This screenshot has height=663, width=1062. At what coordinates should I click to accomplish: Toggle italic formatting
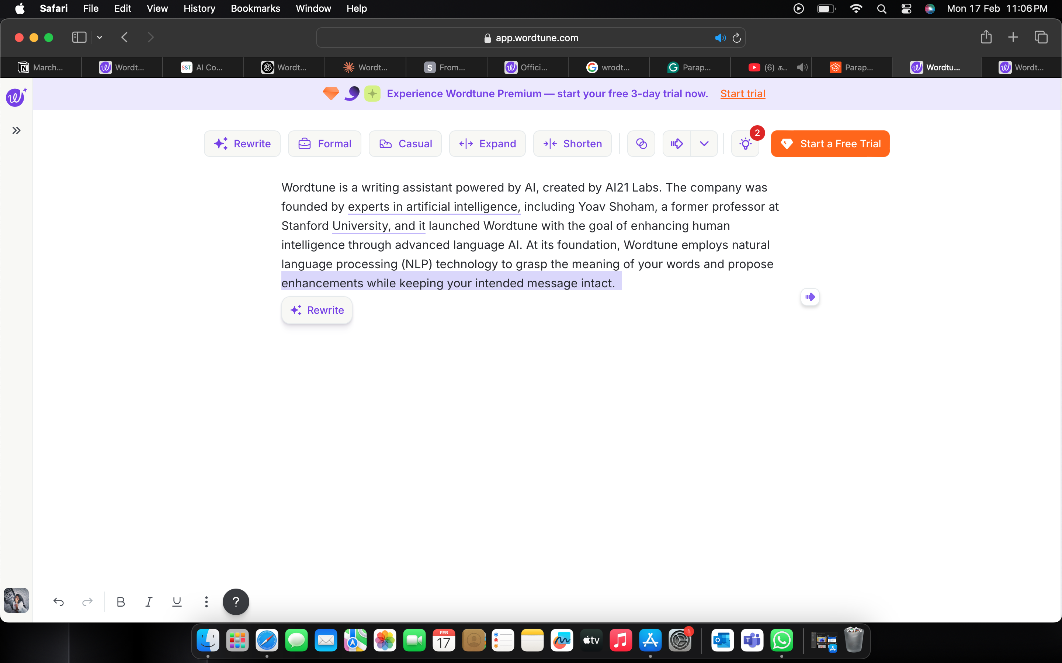pyautogui.click(x=149, y=601)
